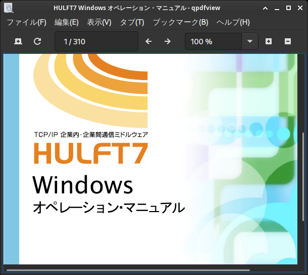Open the zoom level dropdown arrow

click(249, 41)
